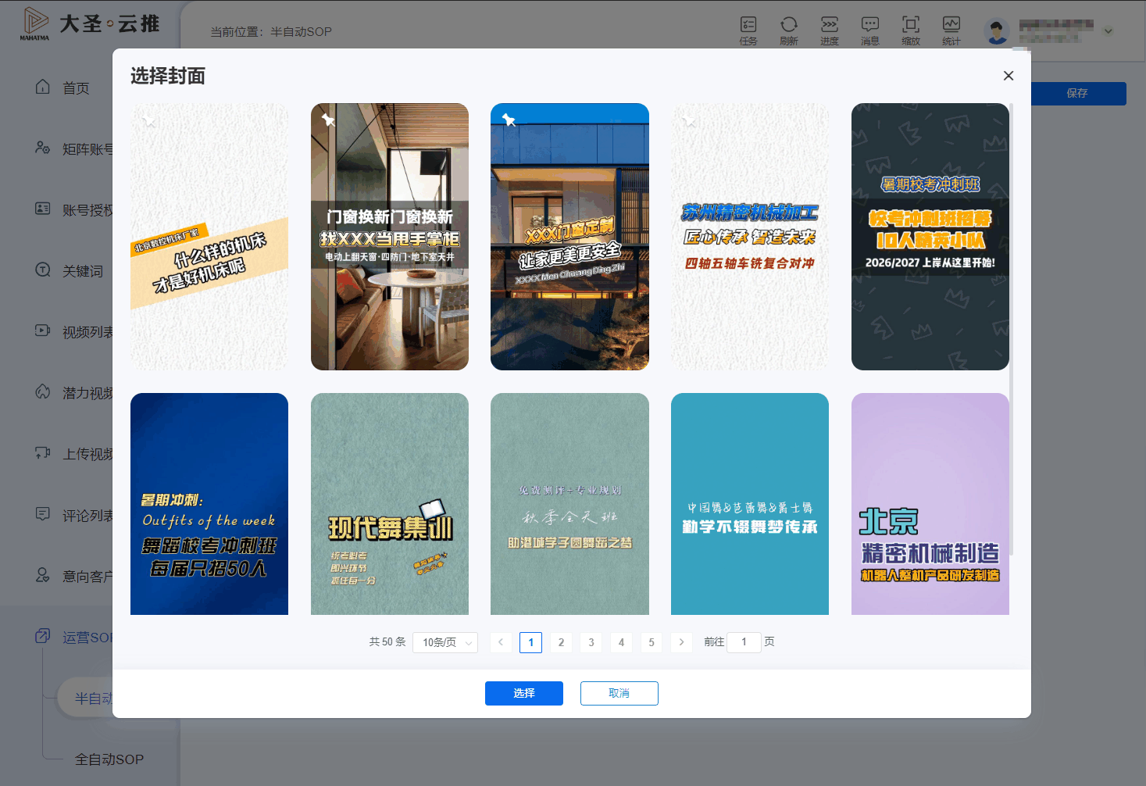Select the blue 每届只招50人 cover
The height and width of the screenshot is (786, 1146).
click(x=209, y=504)
